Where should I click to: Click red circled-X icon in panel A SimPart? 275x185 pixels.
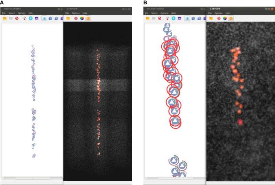[x=76, y=18]
